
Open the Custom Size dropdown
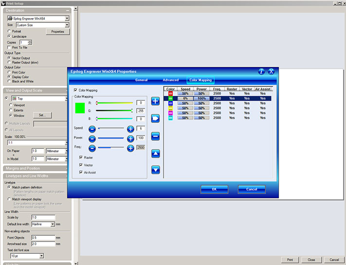coord(67,25)
